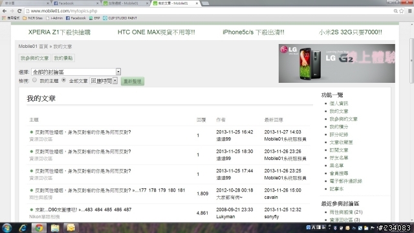Click the Action Center flag tray icon
This screenshot has height=233, width=414.
pyautogui.click(x=373, y=228)
